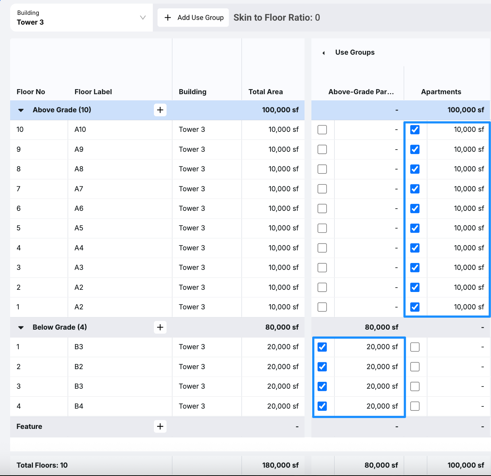
Task: Click the Total Area column header
Action: [x=265, y=92]
